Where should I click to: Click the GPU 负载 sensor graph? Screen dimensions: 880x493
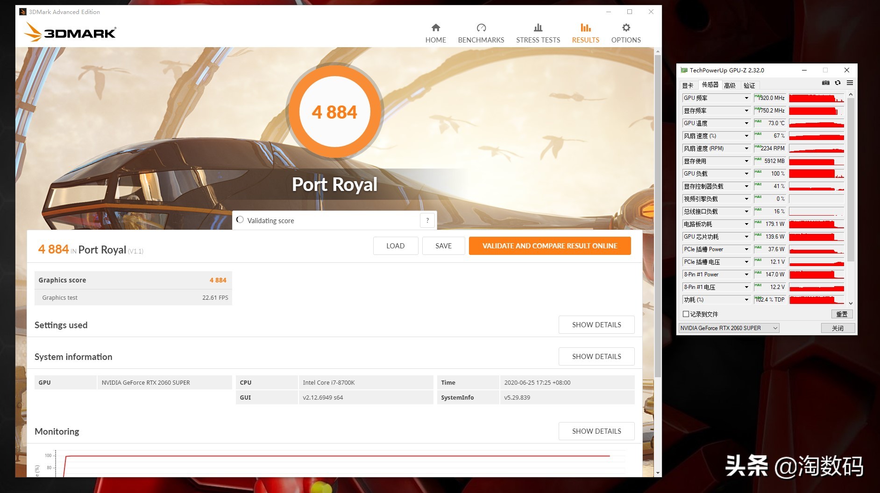tap(816, 174)
